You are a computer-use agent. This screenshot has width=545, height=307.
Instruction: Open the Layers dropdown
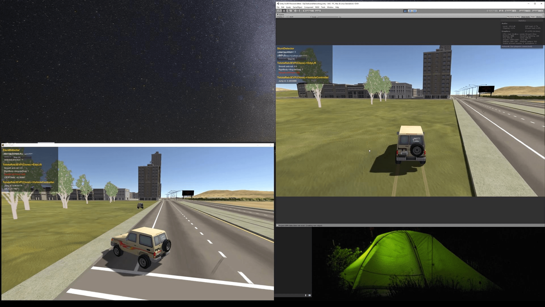click(524, 11)
